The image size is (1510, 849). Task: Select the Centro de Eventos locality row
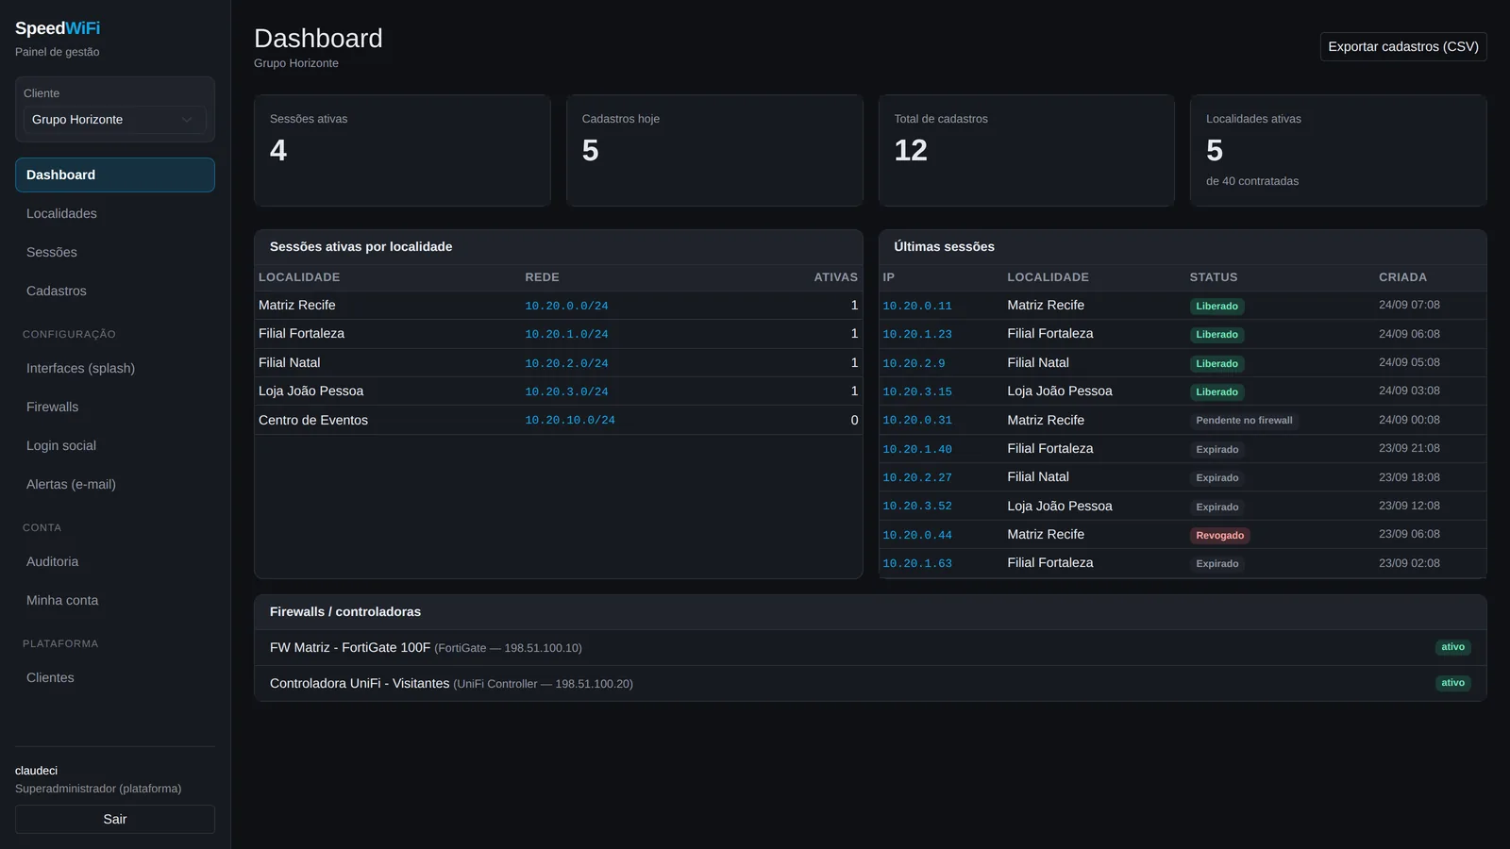click(559, 420)
